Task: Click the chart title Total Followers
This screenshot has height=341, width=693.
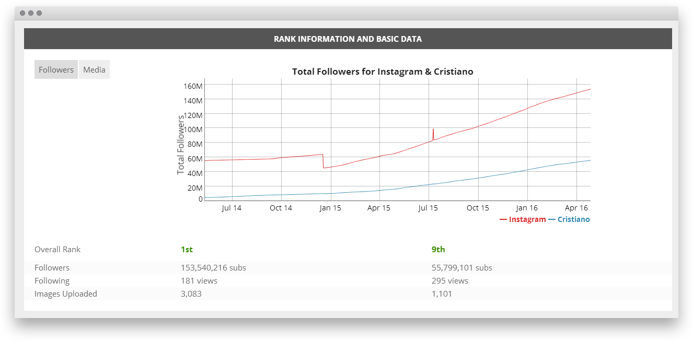Action: pos(383,72)
